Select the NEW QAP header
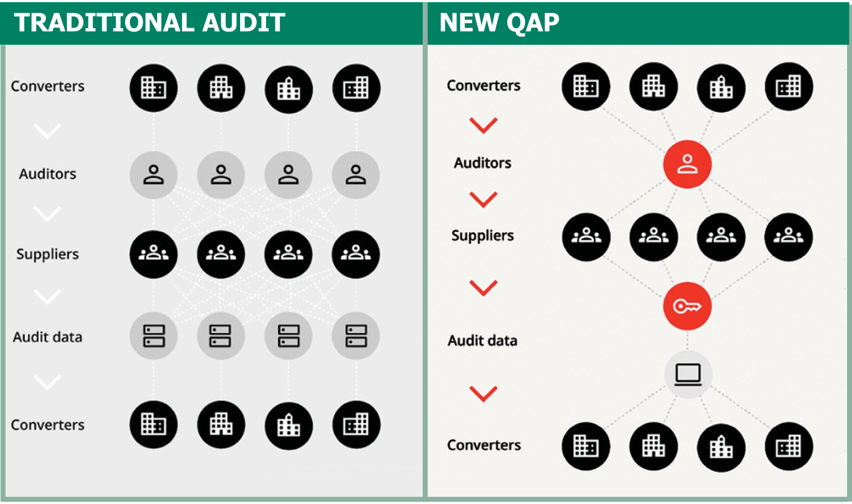The width and height of the screenshot is (852, 504). pos(499,23)
